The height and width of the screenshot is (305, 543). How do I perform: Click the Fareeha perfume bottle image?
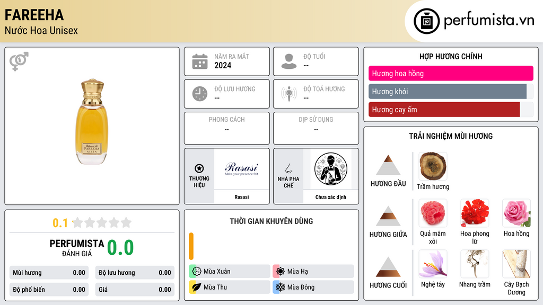point(92,122)
